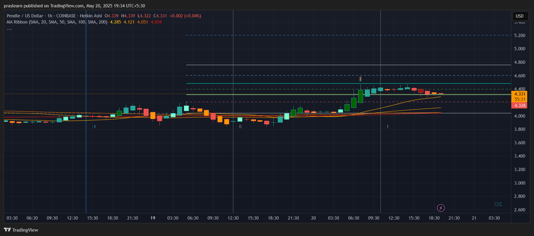Click the 55:31 candle countdown timer
Image resolution: width=534 pixels, height=236 pixels.
coord(520,99)
